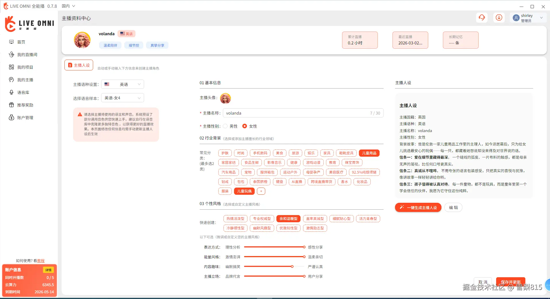Open the 首页 home page icon

click(x=11, y=42)
